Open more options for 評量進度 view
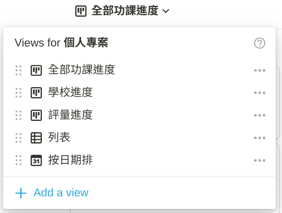Viewport: 282px width, 213px height. [x=259, y=115]
